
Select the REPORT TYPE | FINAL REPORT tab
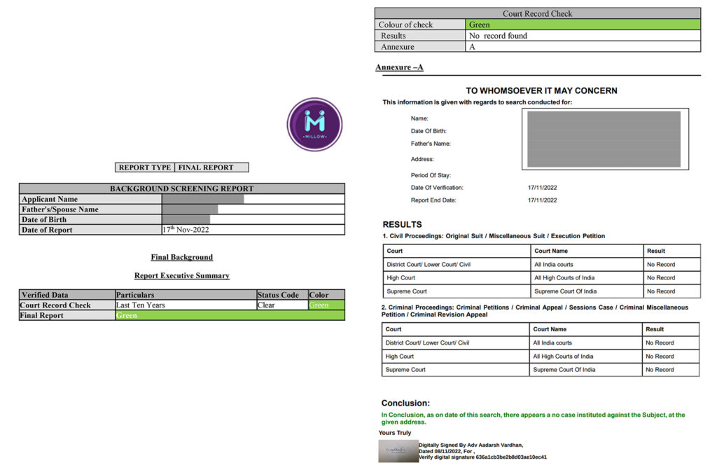click(x=181, y=167)
